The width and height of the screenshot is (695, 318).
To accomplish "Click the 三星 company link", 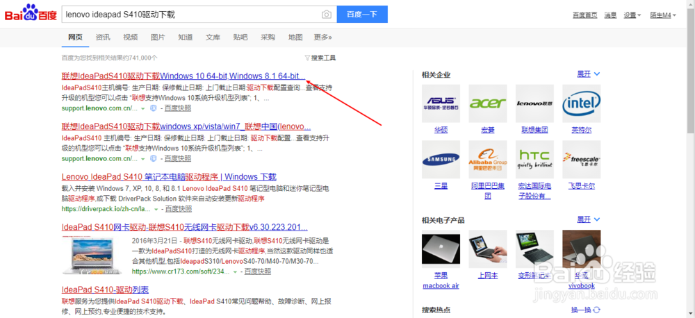I will click(x=441, y=186).
